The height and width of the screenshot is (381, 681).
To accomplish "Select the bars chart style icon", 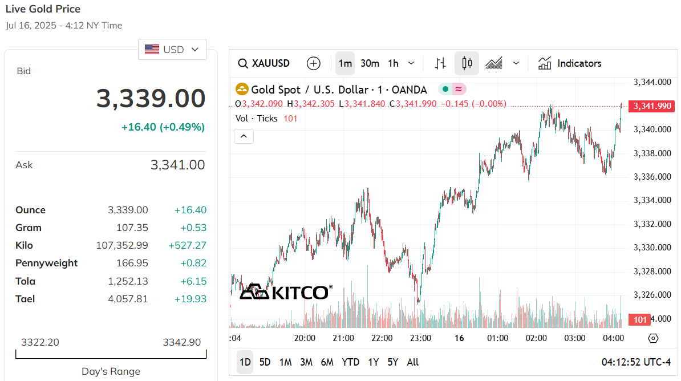I will click(440, 63).
